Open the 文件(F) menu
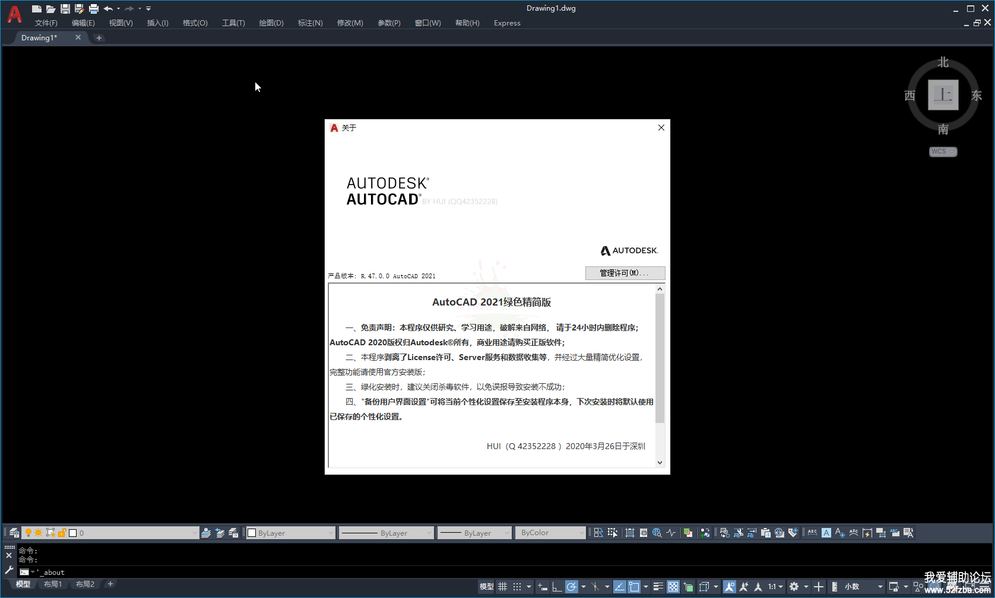Image resolution: width=995 pixels, height=598 pixels. pos(46,23)
